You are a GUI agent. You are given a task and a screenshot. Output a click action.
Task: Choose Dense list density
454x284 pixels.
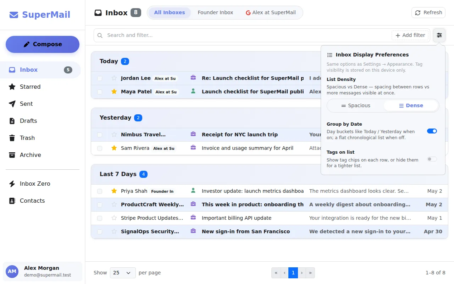pyautogui.click(x=411, y=105)
